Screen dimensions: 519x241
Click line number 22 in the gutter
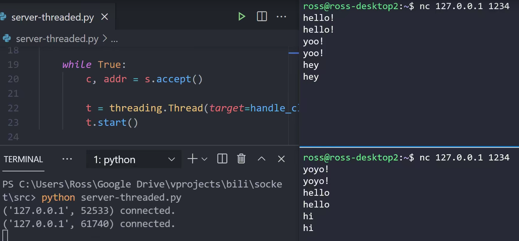pyautogui.click(x=13, y=108)
